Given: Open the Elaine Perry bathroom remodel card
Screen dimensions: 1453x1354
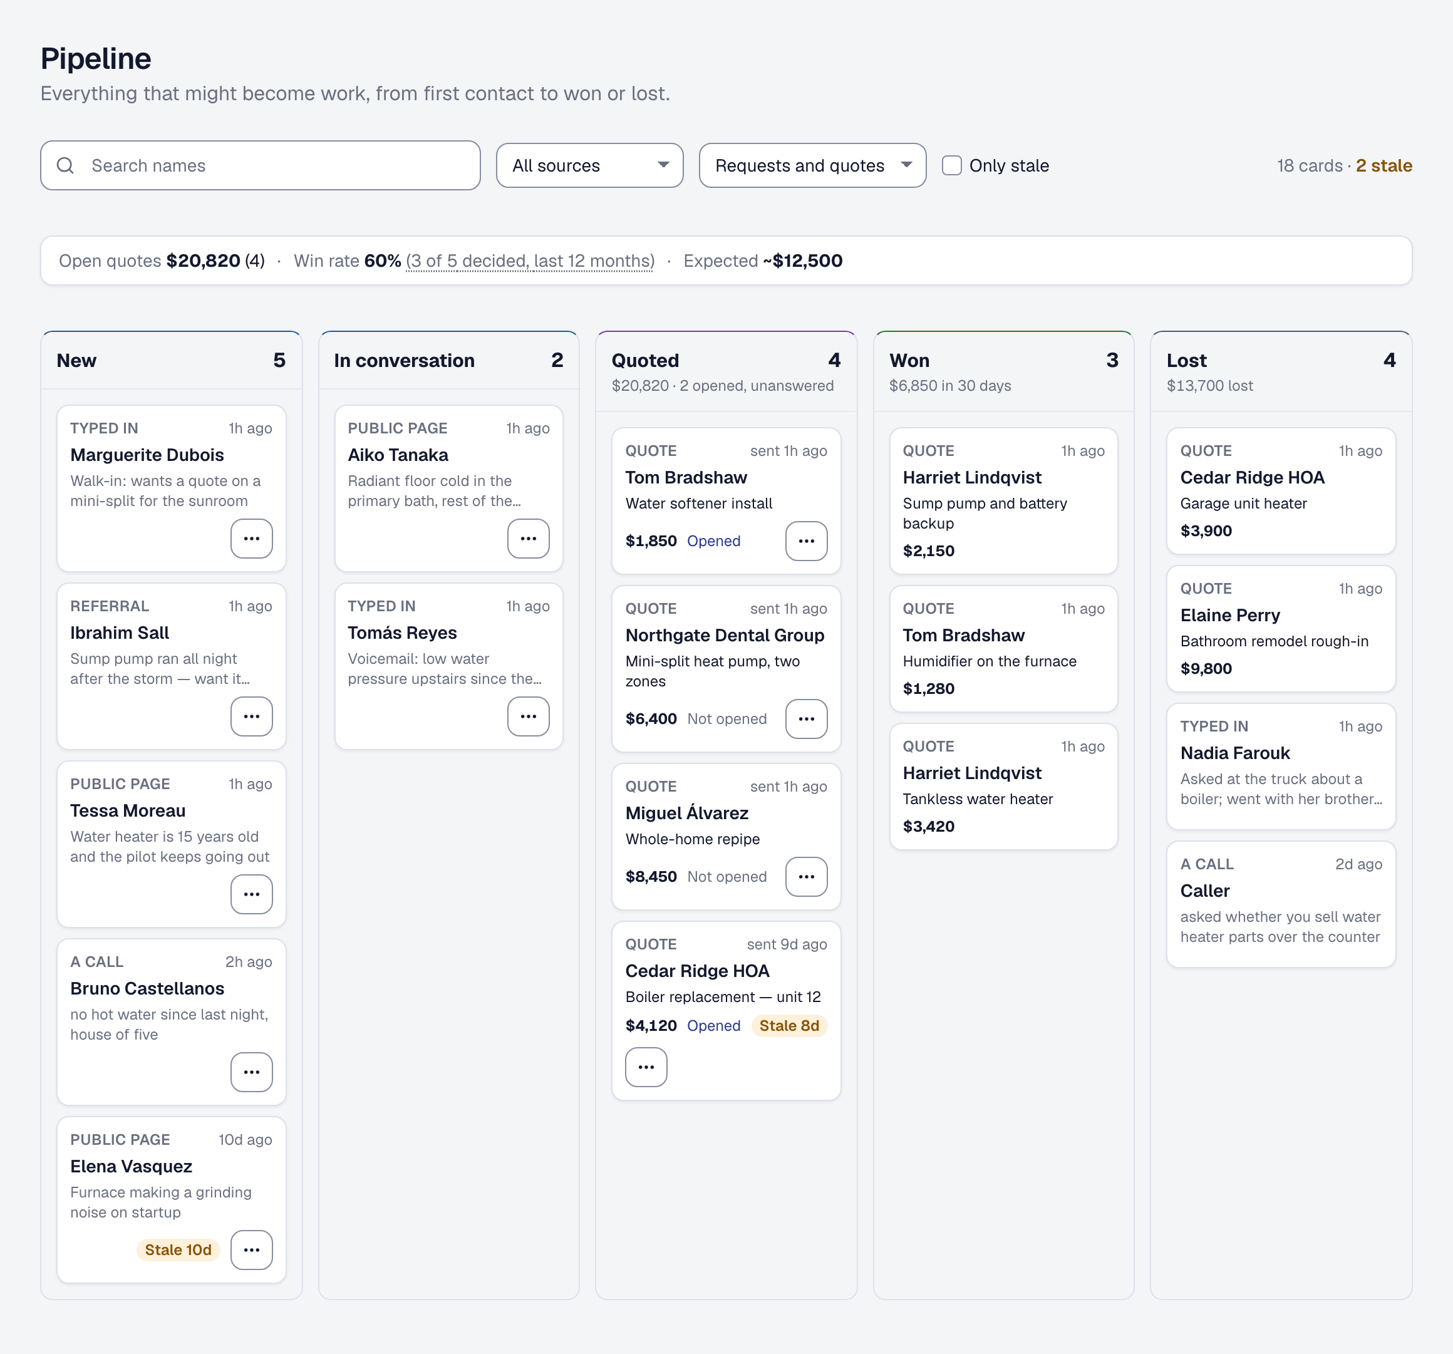Looking at the screenshot, I should pyautogui.click(x=1281, y=628).
